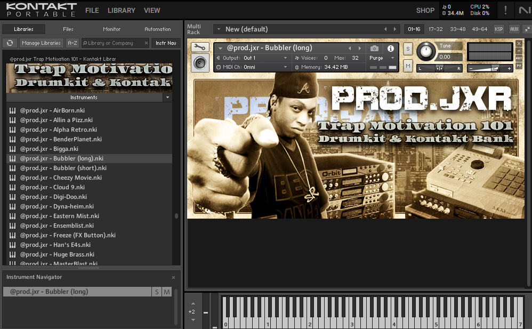Click the SHOP link
Viewport: 532px width, 329px height.
(x=425, y=11)
